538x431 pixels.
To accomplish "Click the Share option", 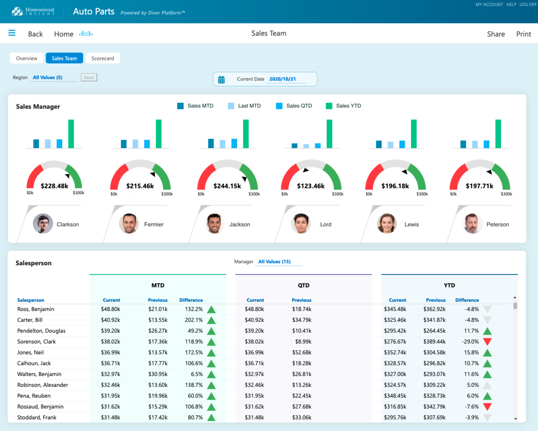I will tap(496, 34).
